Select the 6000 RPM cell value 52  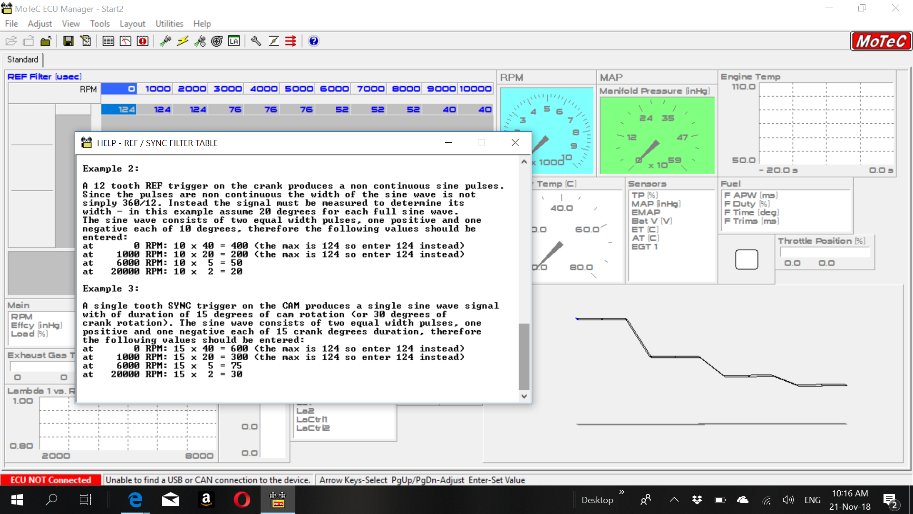(333, 109)
